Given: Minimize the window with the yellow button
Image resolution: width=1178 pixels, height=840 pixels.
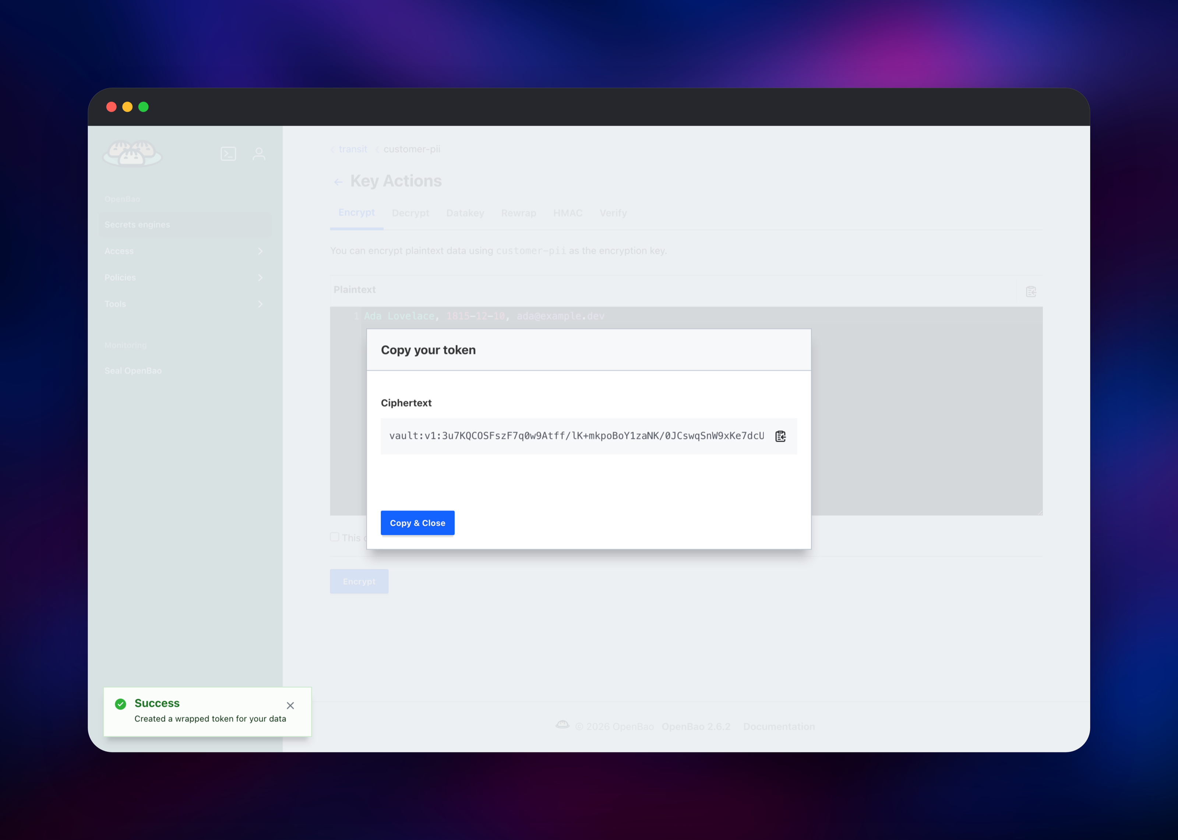Looking at the screenshot, I should tap(127, 107).
